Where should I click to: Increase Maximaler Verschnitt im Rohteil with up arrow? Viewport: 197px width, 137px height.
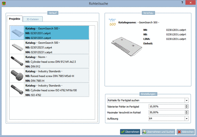coord(186,111)
